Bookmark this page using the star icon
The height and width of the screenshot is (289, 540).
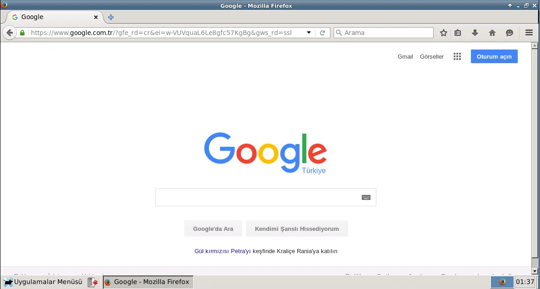click(443, 33)
